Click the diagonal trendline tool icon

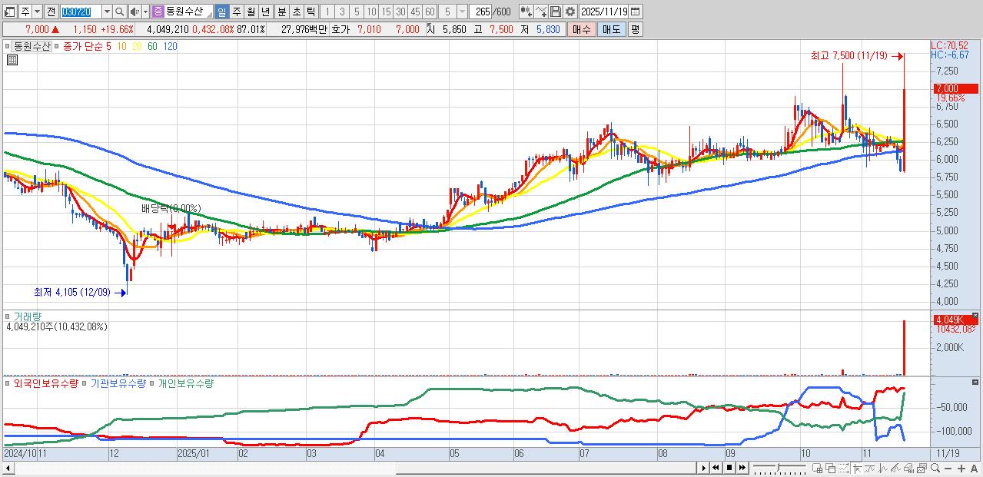point(895,468)
